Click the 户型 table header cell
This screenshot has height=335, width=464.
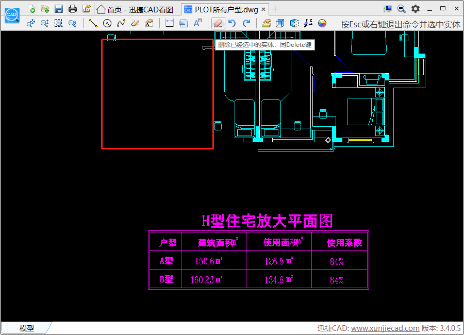click(x=168, y=243)
